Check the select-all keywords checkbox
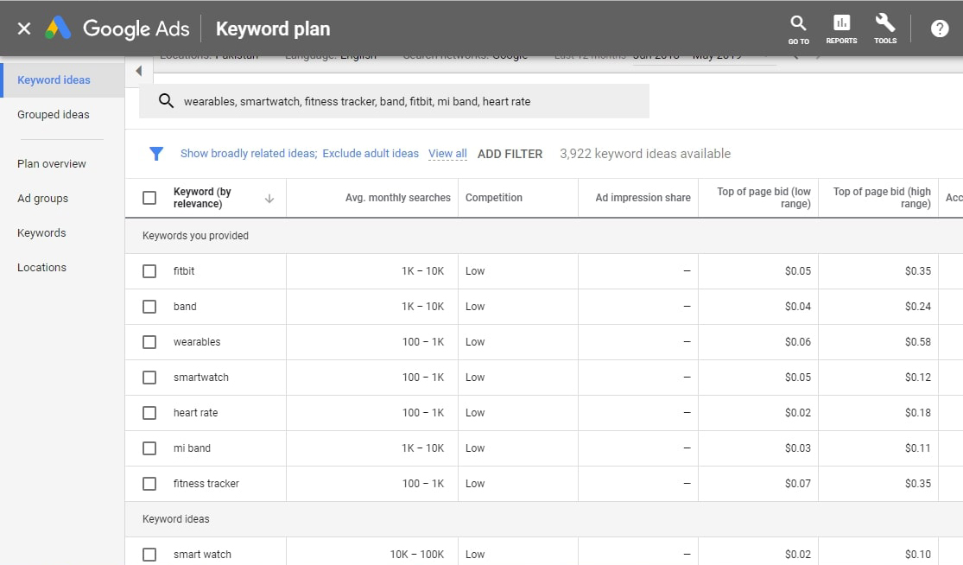 coord(149,198)
